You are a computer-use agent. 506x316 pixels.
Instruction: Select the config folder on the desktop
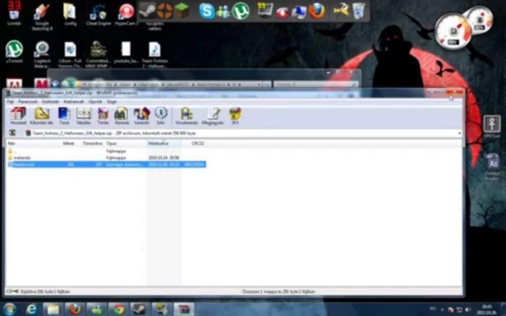tap(70, 15)
